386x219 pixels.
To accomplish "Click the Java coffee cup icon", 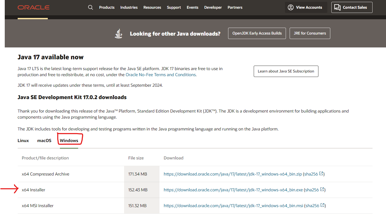I will click(x=119, y=33).
